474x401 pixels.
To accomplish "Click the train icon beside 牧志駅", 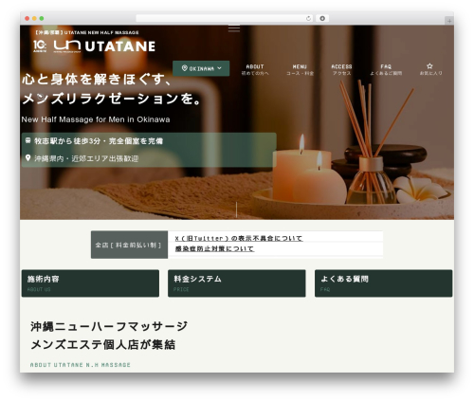I will pos(27,140).
